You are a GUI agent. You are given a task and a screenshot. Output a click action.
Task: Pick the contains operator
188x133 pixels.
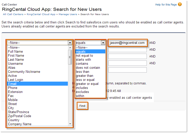click(x=90, y=63)
